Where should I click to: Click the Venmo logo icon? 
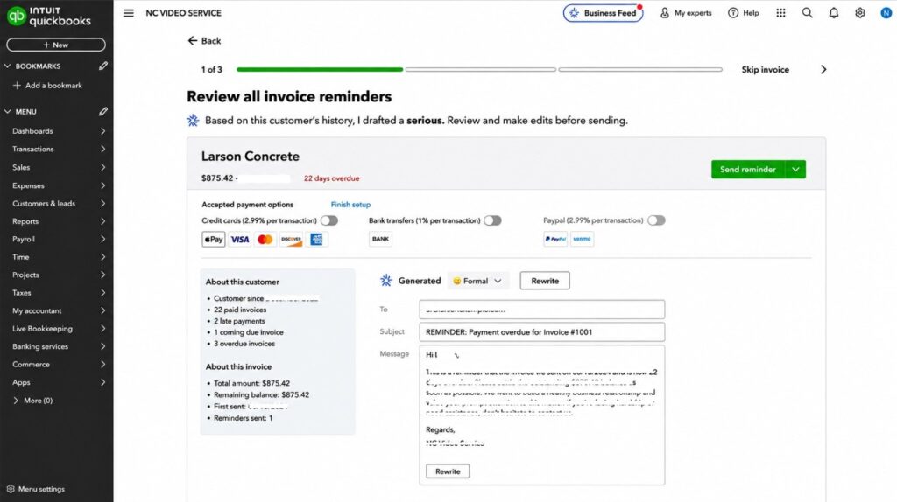point(582,239)
